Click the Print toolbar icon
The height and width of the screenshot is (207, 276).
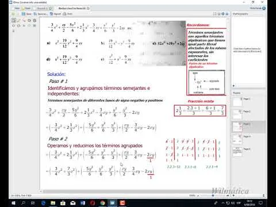pyautogui.click(x=67, y=14)
